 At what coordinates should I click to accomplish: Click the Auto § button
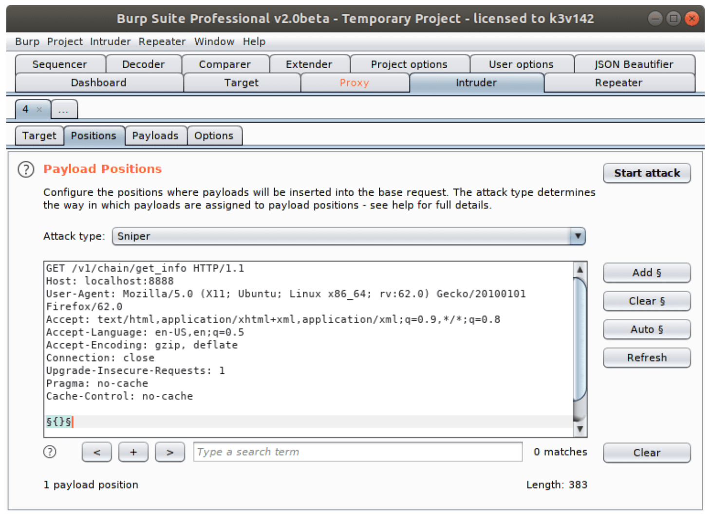647,330
